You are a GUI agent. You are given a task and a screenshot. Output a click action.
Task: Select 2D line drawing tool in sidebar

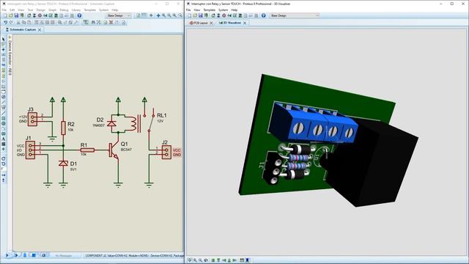pyautogui.click(x=3, y=113)
